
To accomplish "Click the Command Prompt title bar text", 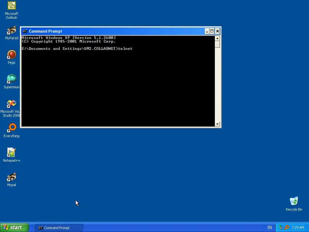I will click(46, 31).
